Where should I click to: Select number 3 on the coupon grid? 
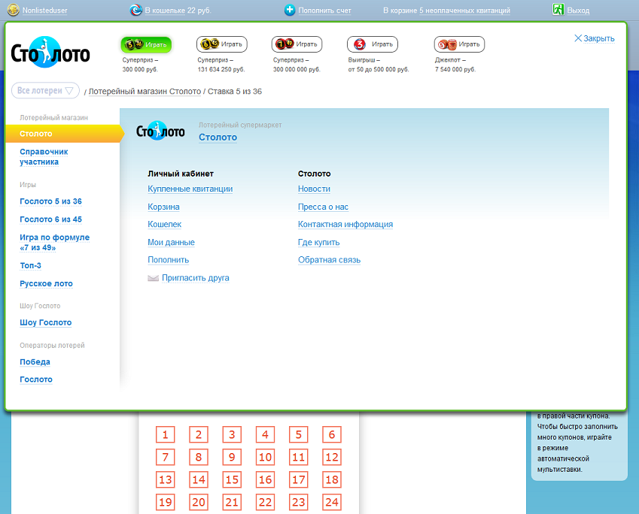[232, 434]
